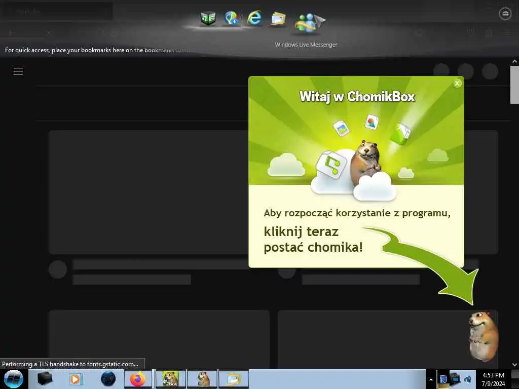The image size is (519, 389).
Task: Click the Show desktop button after the clock
Action: coord(515,379)
